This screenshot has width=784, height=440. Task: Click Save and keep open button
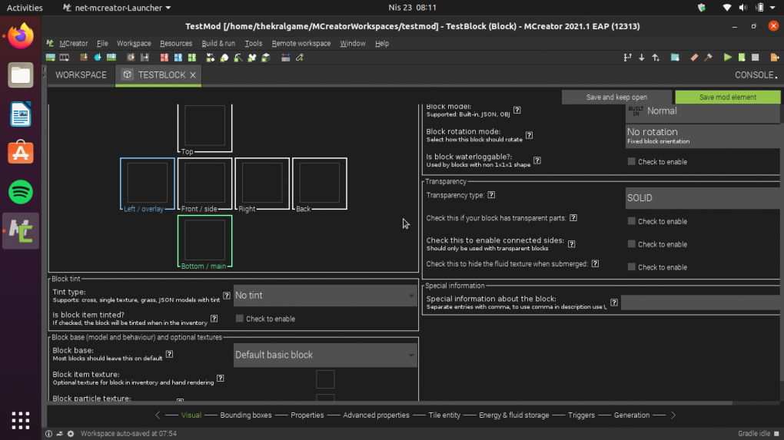click(616, 98)
